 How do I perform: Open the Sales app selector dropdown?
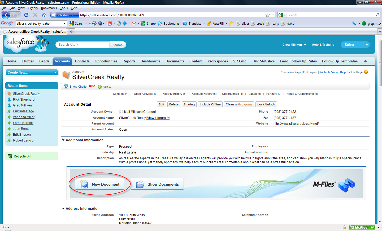click(x=355, y=45)
